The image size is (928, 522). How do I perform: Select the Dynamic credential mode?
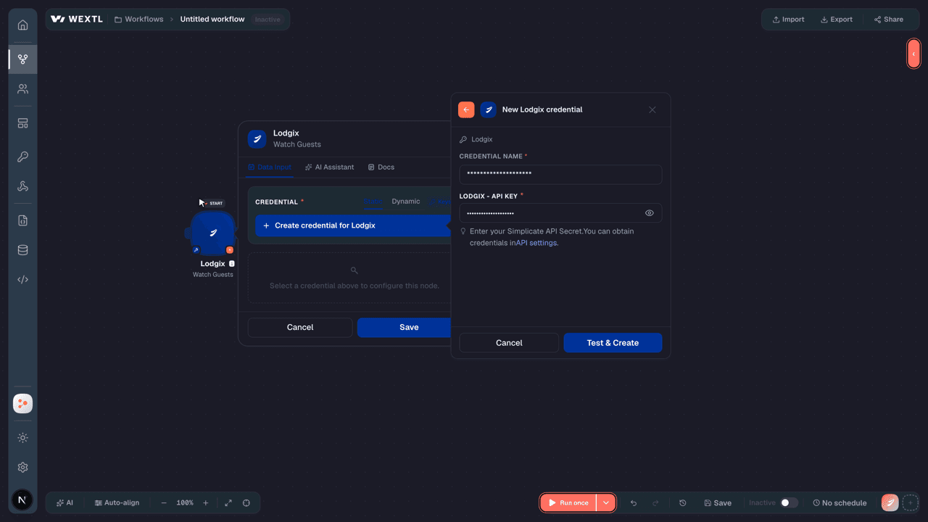pos(406,202)
